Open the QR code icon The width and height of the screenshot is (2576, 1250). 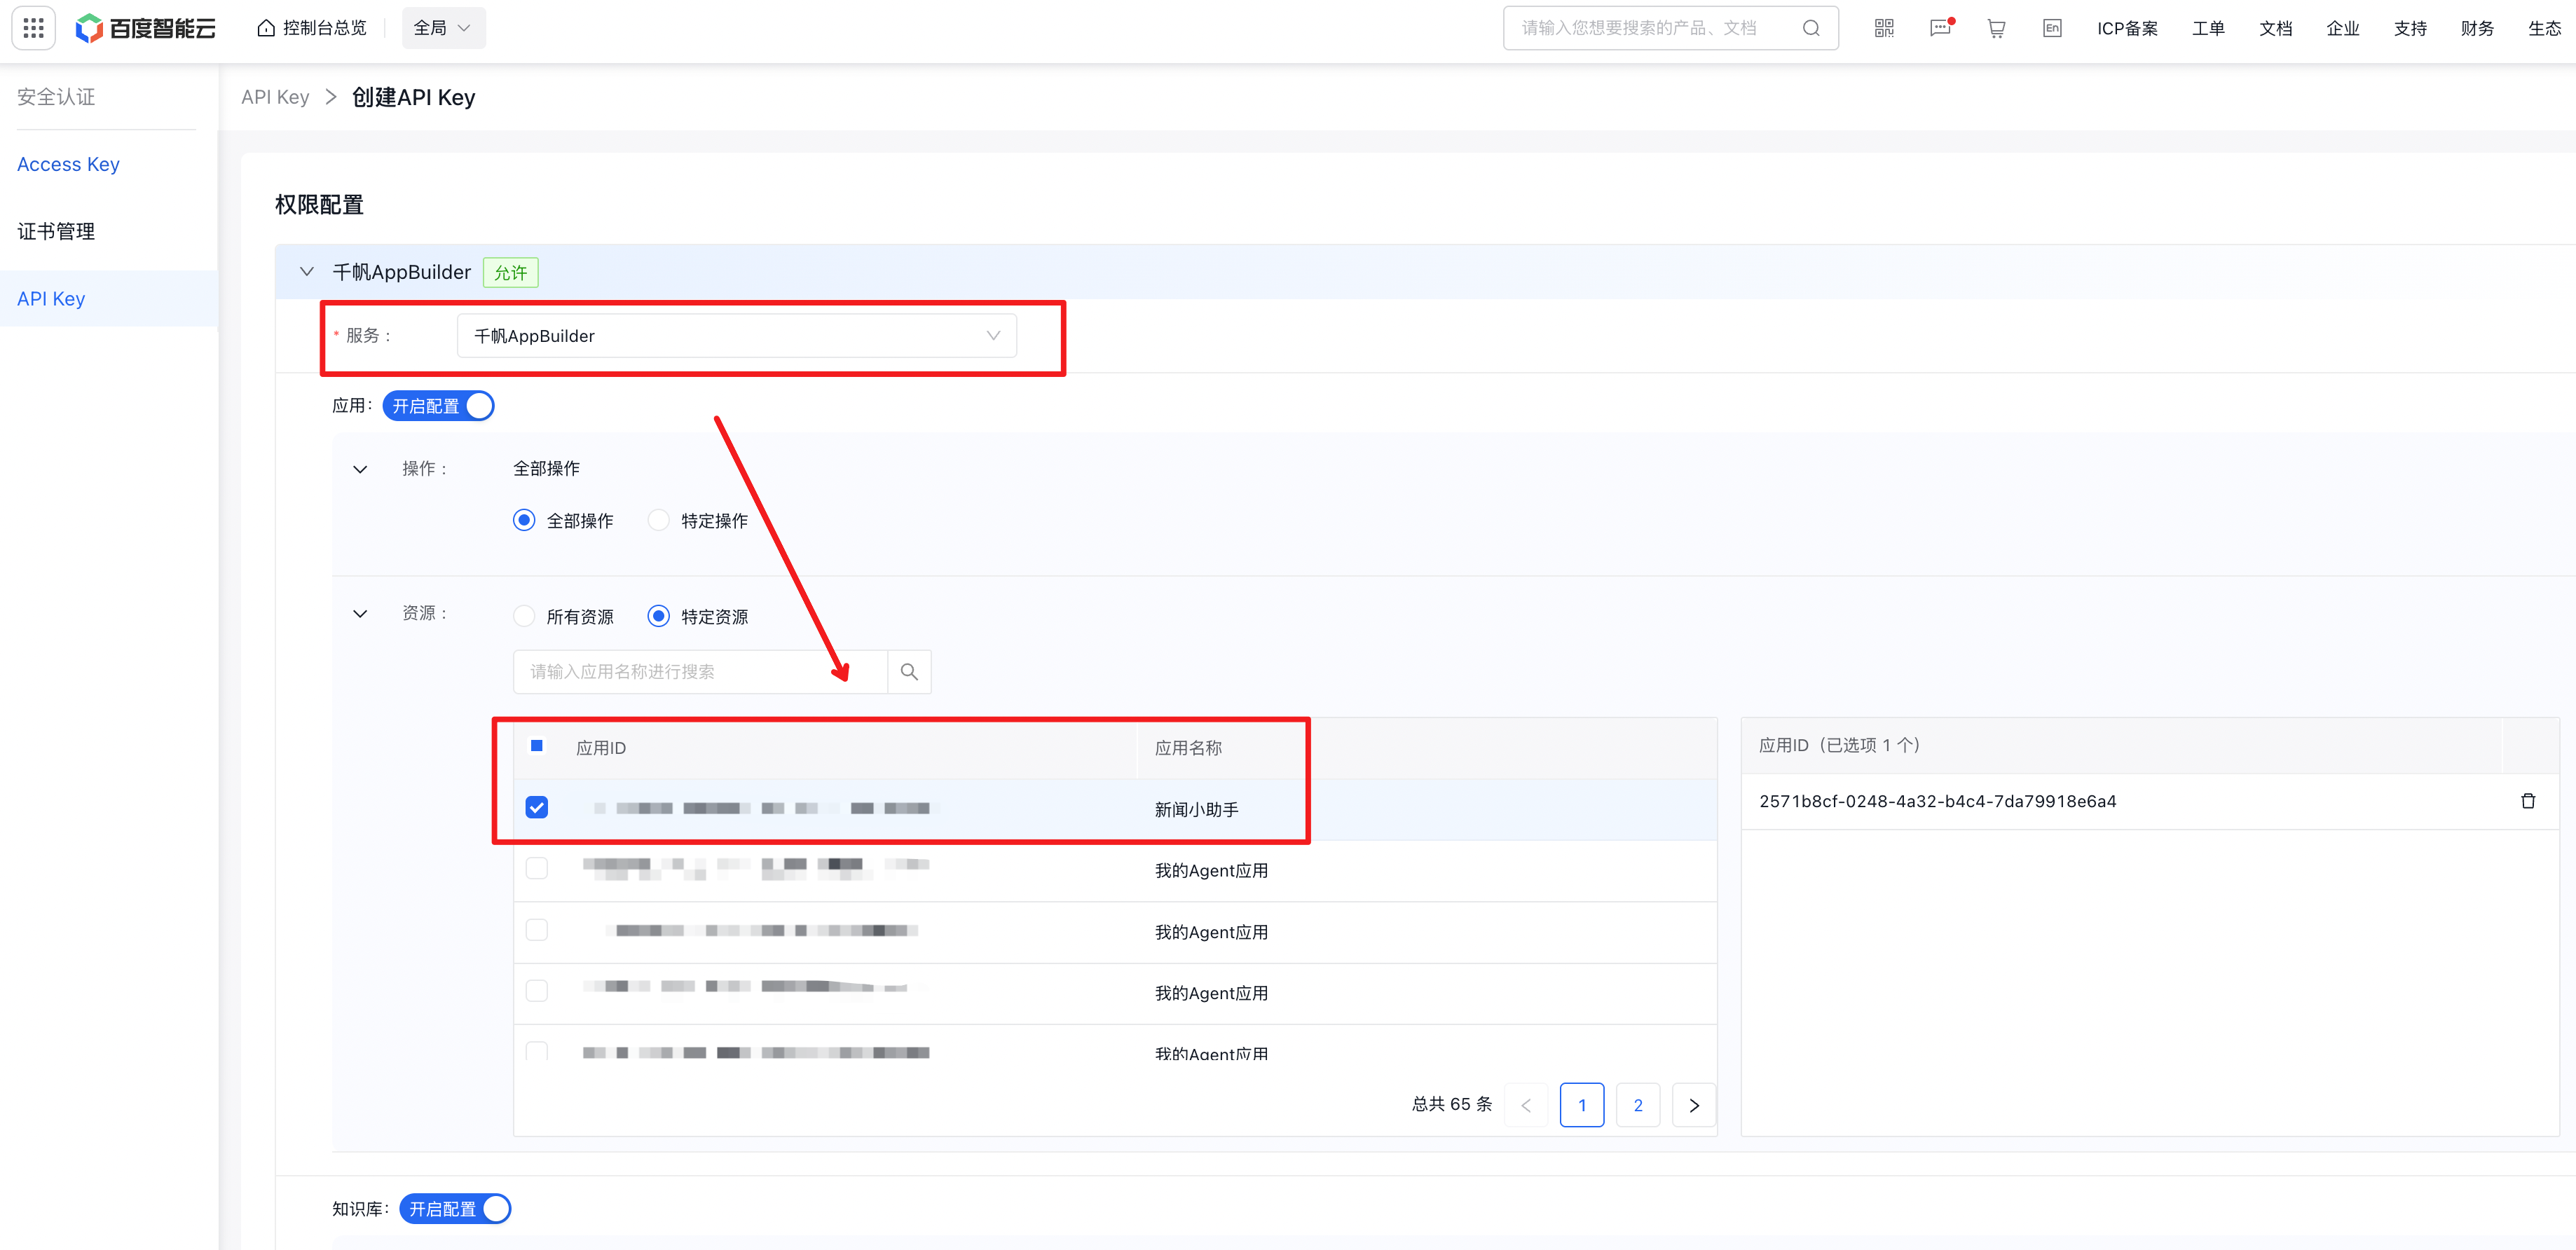tap(1884, 28)
